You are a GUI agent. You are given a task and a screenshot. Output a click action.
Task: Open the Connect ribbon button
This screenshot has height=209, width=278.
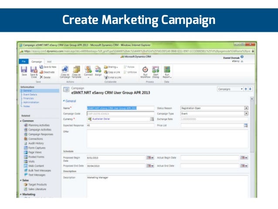coord(88,72)
